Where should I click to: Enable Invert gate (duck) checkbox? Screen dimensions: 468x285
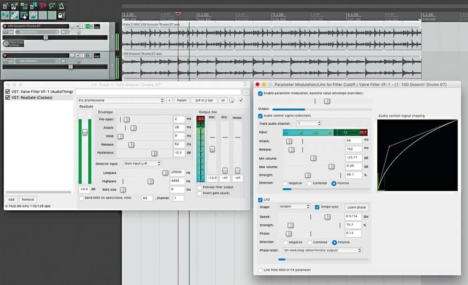coord(199,193)
